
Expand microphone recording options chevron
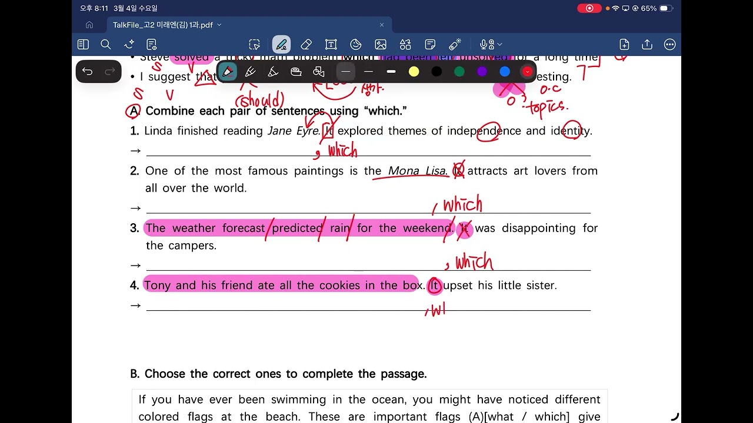click(499, 45)
